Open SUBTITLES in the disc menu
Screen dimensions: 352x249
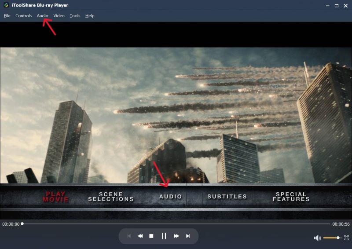227,197
